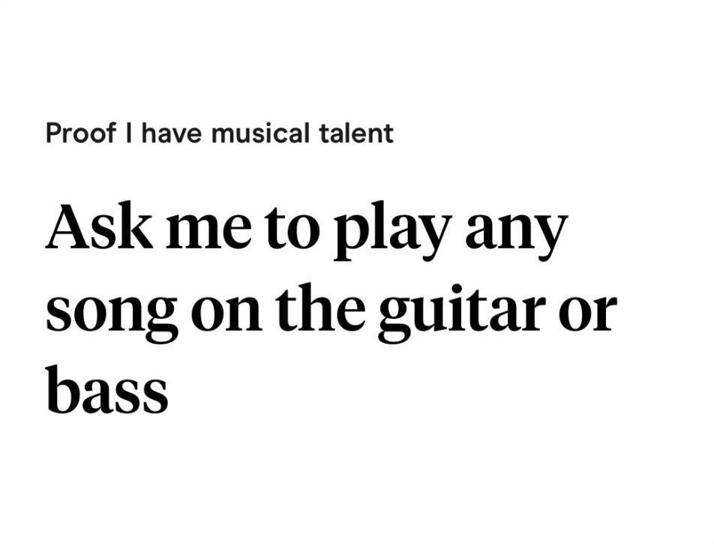The height and width of the screenshot is (544, 714).
Task: Click the word 'Proof' in the prompt
Action: coord(81,134)
